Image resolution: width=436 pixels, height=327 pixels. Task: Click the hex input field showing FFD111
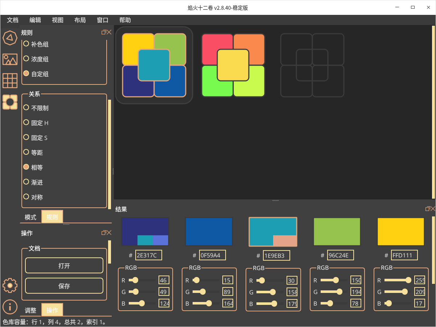click(x=404, y=255)
